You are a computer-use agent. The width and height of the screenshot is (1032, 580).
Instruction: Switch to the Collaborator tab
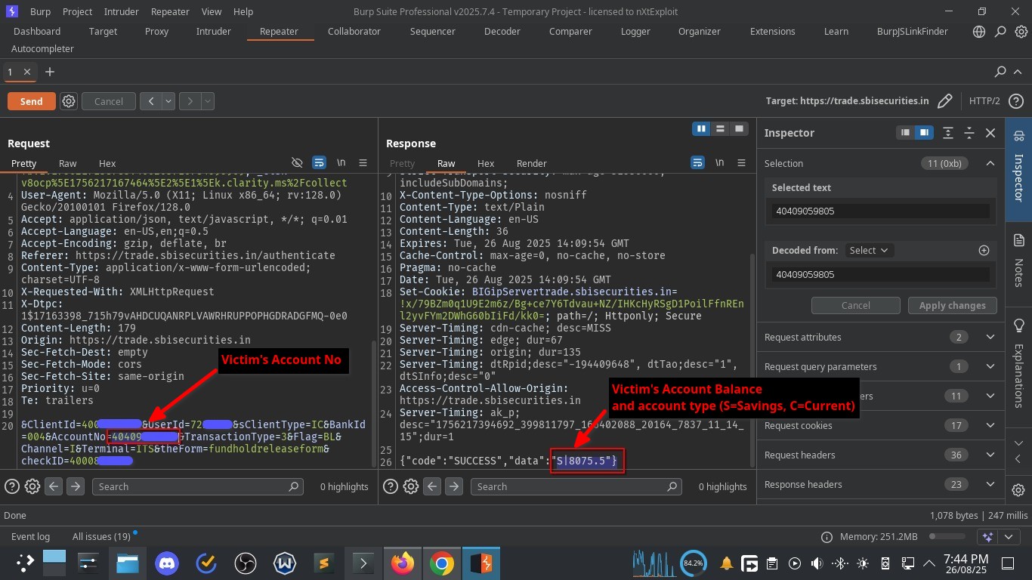tap(354, 32)
